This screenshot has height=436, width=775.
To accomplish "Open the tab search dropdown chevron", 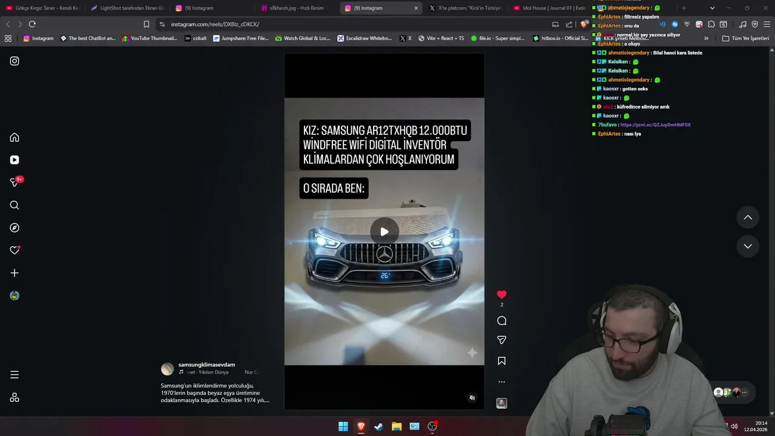I will click(x=712, y=8).
